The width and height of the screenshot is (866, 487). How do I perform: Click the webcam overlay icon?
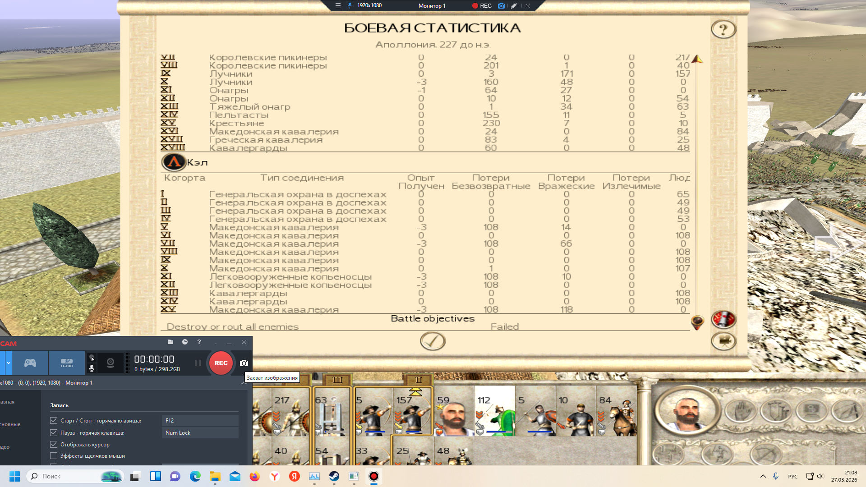(111, 363)
